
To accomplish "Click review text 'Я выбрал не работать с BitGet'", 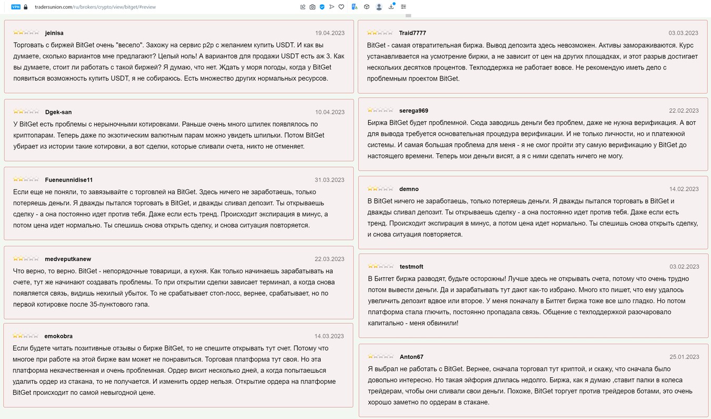I will tap(529, 385).
